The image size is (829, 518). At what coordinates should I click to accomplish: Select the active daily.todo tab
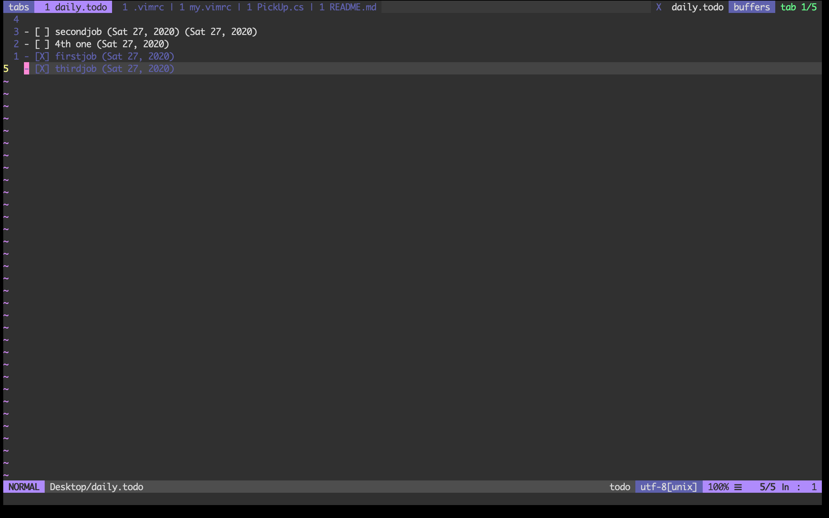click(x=75, y=7)
